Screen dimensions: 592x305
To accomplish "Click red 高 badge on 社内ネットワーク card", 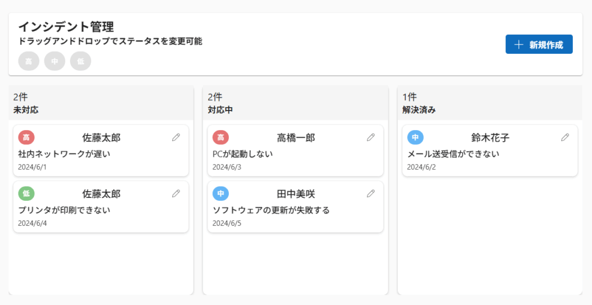I will click(x=26, y=137).
